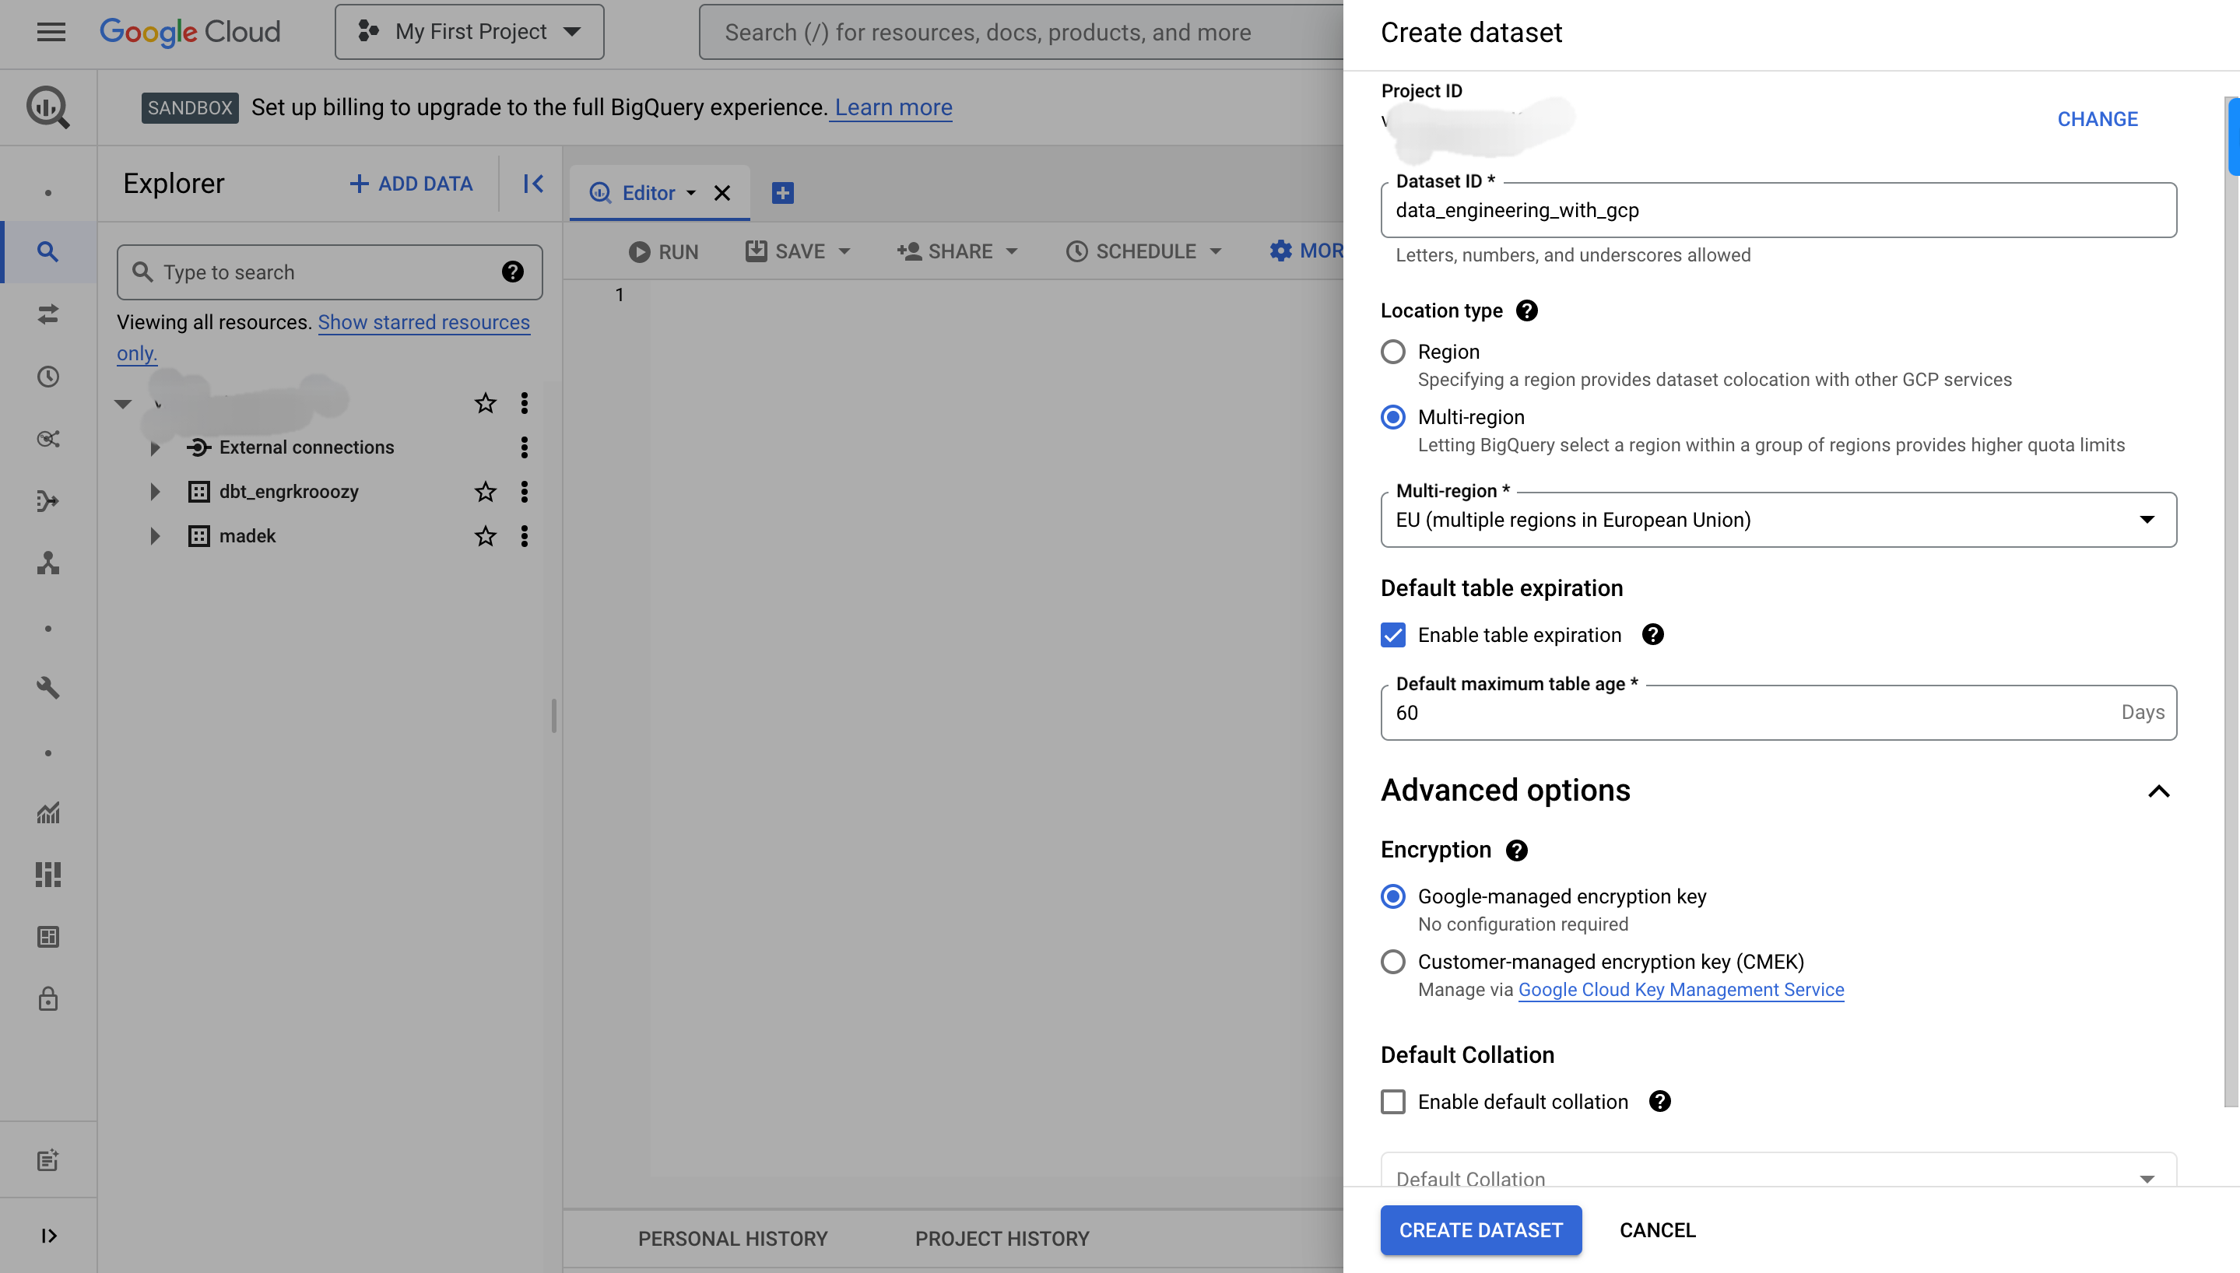
Task: Collapse the project tree node
Action: pos(123,403)
